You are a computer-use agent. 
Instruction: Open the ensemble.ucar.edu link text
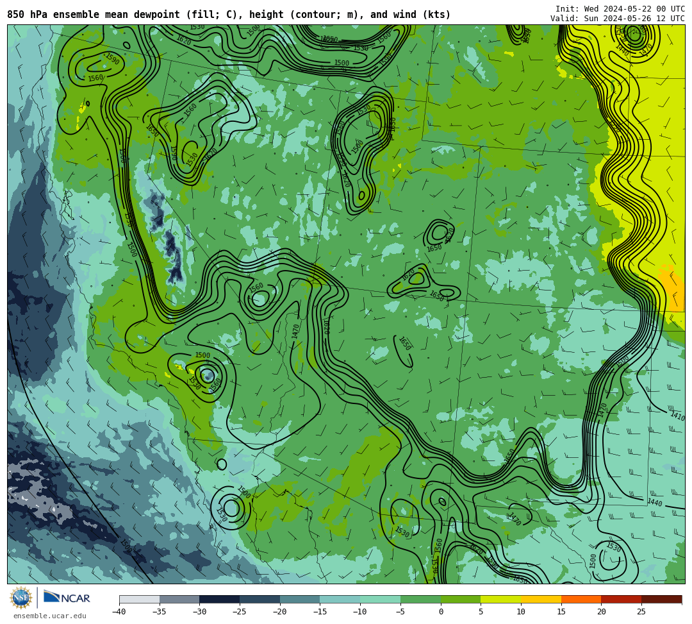tap(50, 616)
